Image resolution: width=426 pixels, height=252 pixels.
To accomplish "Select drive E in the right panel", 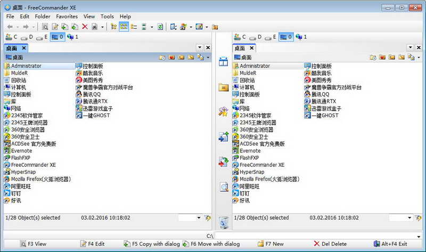I will point(271,37).
